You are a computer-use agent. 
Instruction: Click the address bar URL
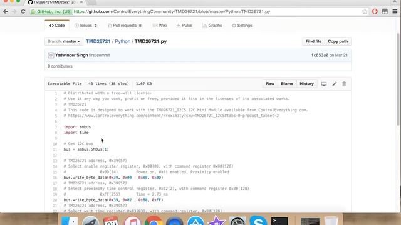coord(172,12)
